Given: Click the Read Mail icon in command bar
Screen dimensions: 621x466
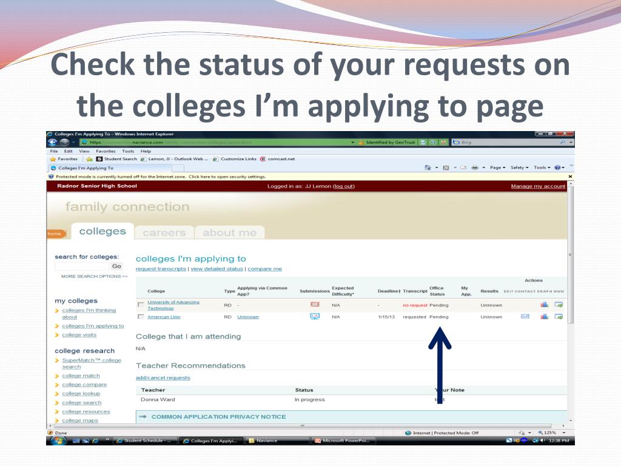Looking at the screenshot, I should tap(463, 167).
